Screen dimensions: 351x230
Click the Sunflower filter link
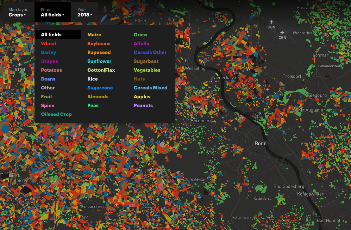point(99,61)
